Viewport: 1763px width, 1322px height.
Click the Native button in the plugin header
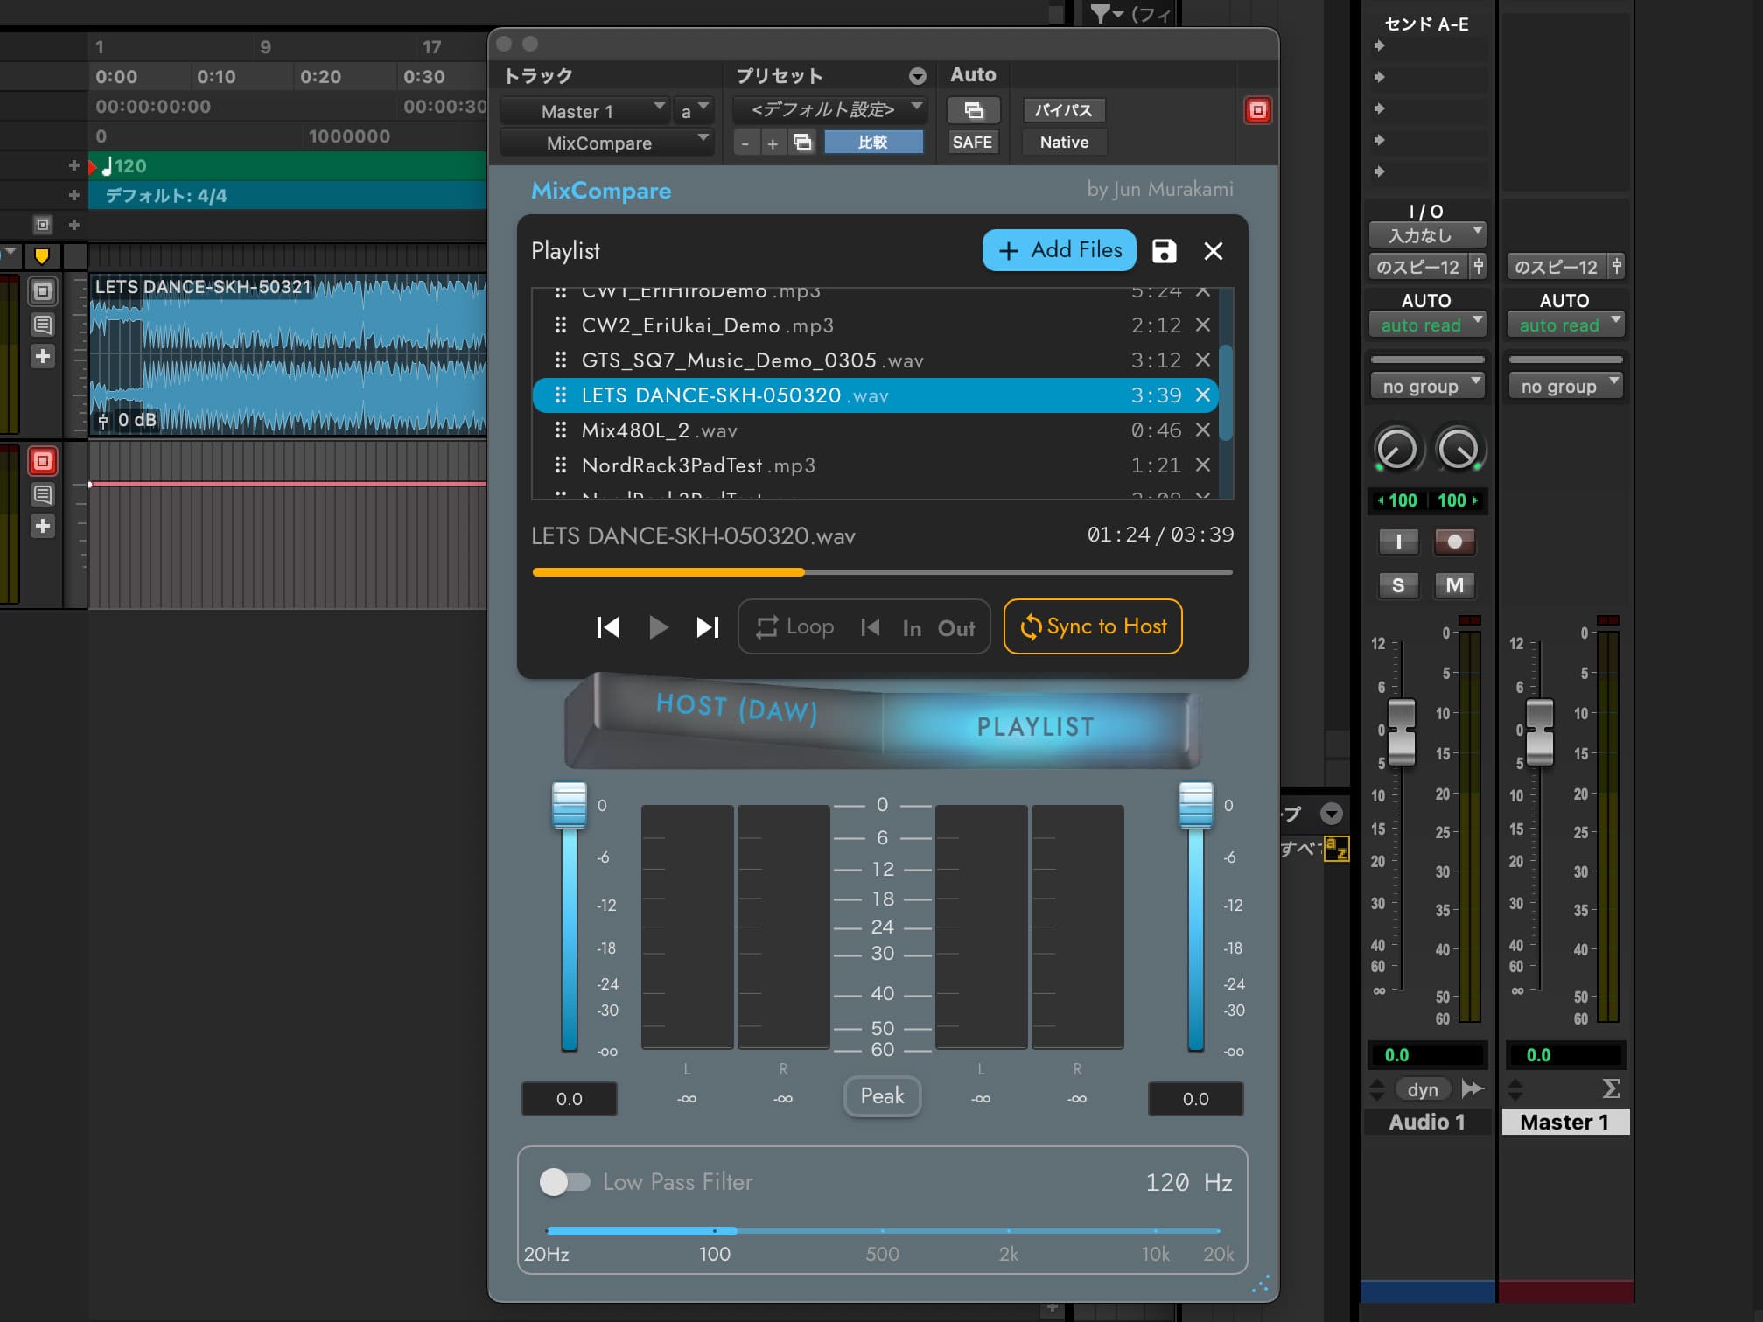pos(1063,142)
